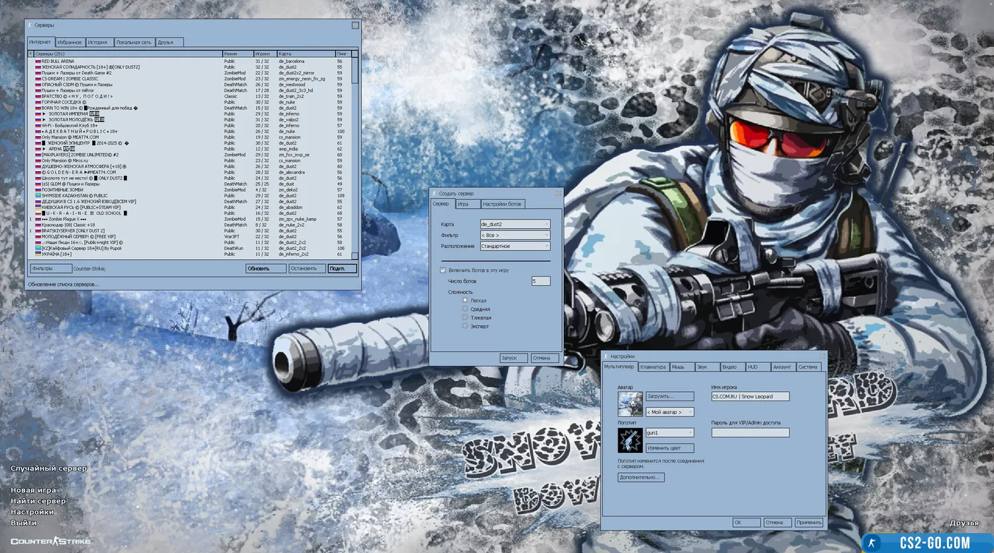Click the CS2-GO.COM logo badge
994x553 pixels.
[x=926, y=542]
